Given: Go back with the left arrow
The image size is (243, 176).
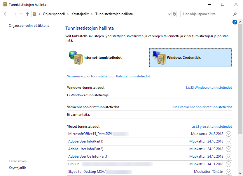Looking at the screenshot, I should coord(6,14).
